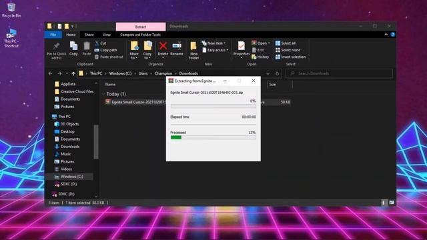
Task: Open Compressed Folder Tools tab
Action: tap(140, 35)
